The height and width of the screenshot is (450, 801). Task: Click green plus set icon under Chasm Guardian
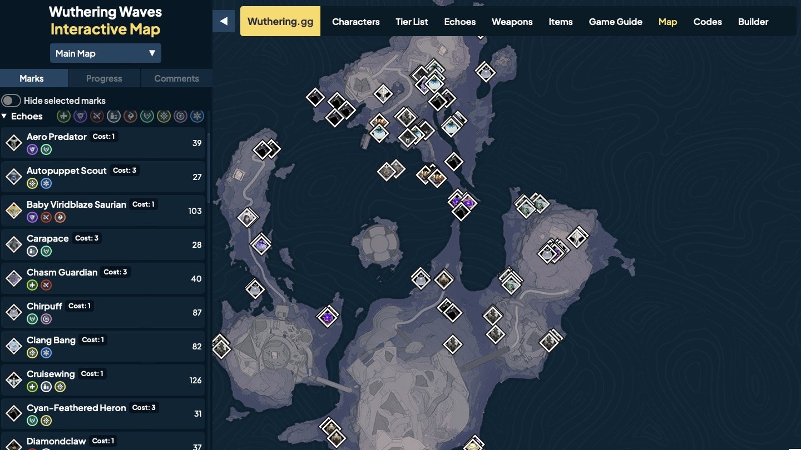(32, 285)
